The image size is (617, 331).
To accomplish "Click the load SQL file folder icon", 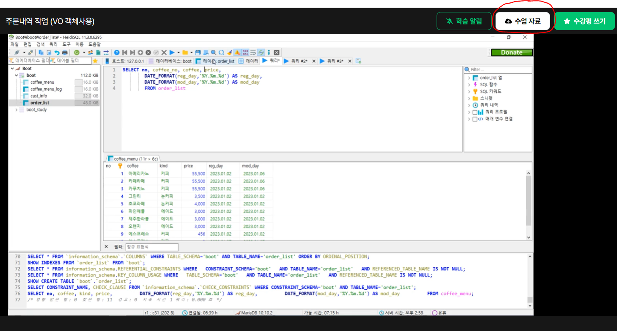I will pos(185,52).
